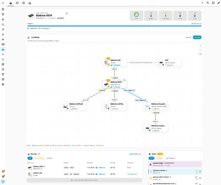Image resolution: width=221 pixels, height=185 pixels.
Task: Open the music note icon in sidebar
Action: click(3, 29)
